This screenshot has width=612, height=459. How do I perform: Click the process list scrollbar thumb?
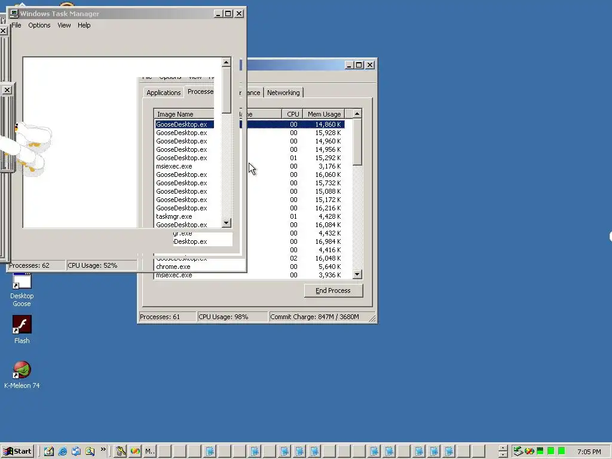click(x=357, y=142)
